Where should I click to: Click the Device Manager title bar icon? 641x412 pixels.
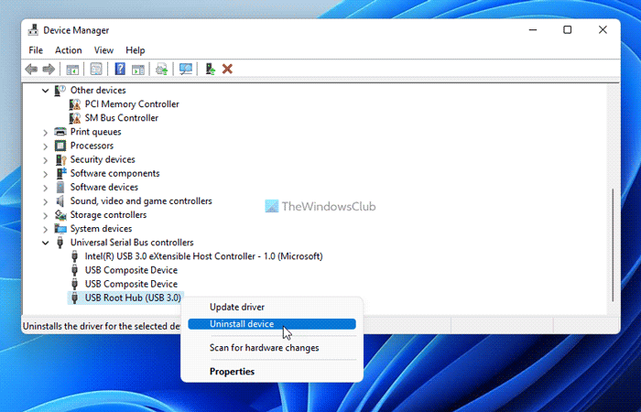point(34,30)
